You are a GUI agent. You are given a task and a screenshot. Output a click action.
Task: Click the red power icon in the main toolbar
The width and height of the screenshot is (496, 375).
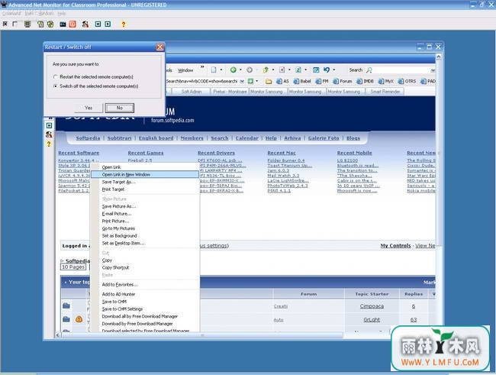pos(72,24)
